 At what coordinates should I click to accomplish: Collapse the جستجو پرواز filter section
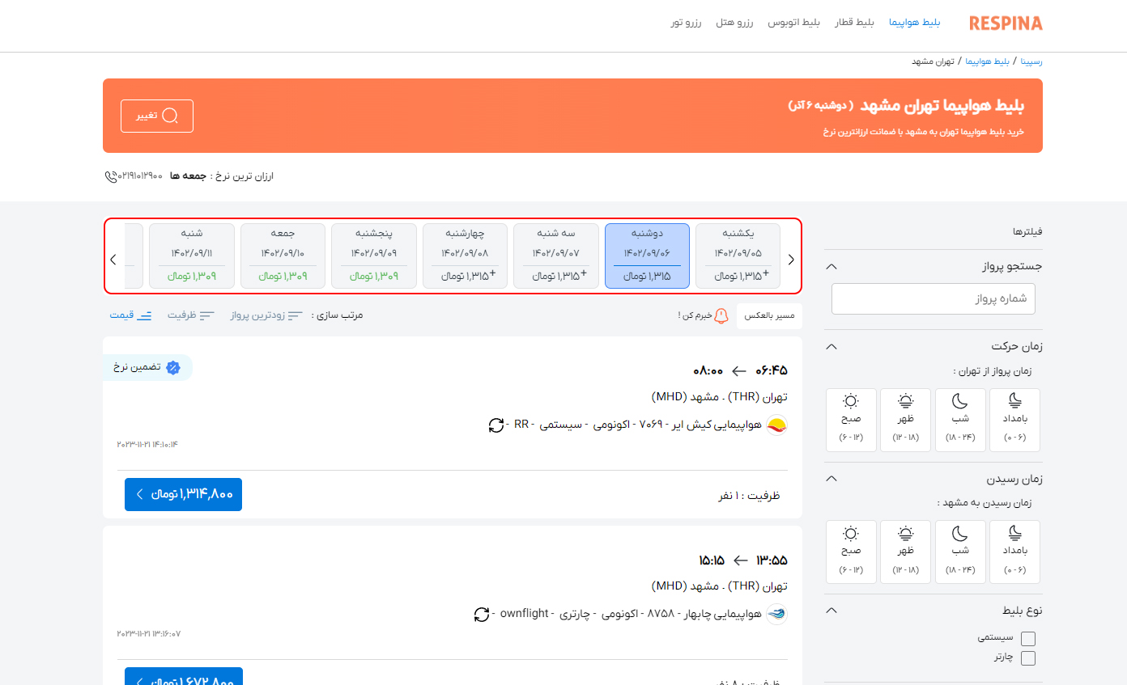(x=831, y=266)
